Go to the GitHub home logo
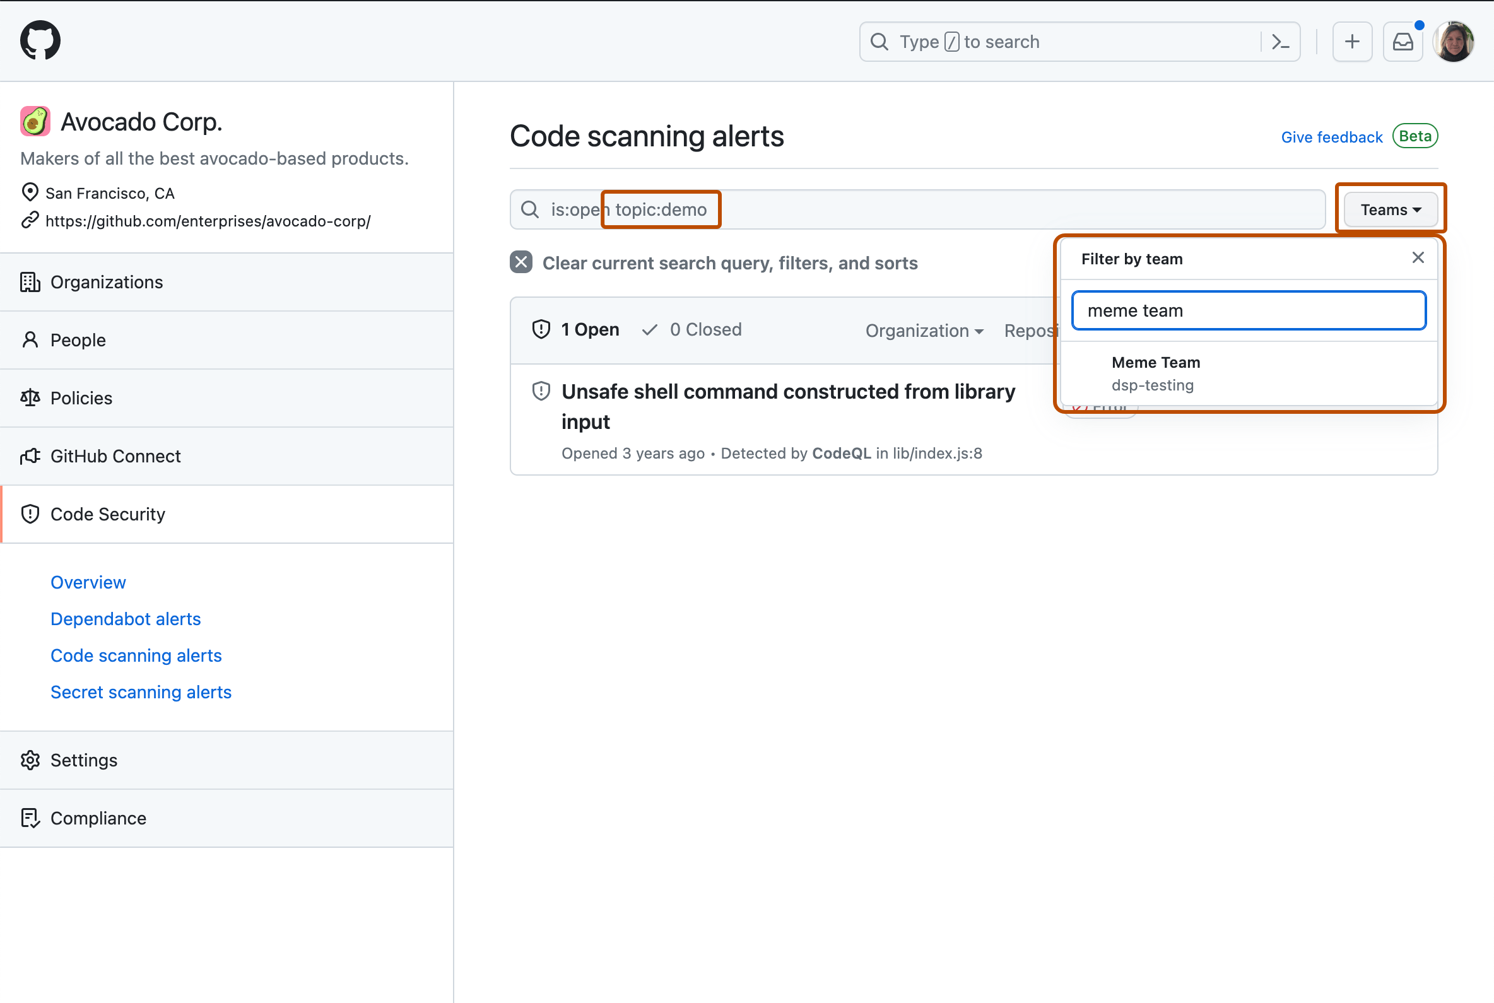Screen dimensions: 1494x1003 [40, 40]
